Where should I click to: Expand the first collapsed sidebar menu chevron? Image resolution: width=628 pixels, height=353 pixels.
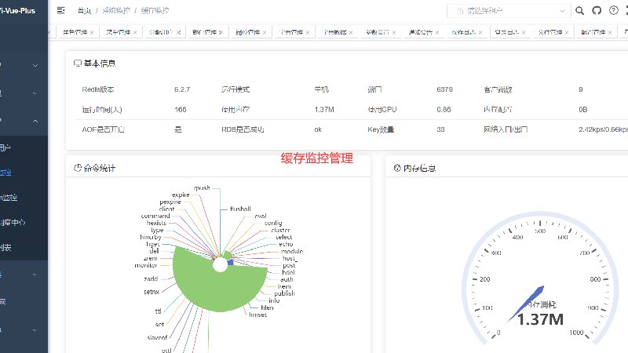(x=35, y=65)
